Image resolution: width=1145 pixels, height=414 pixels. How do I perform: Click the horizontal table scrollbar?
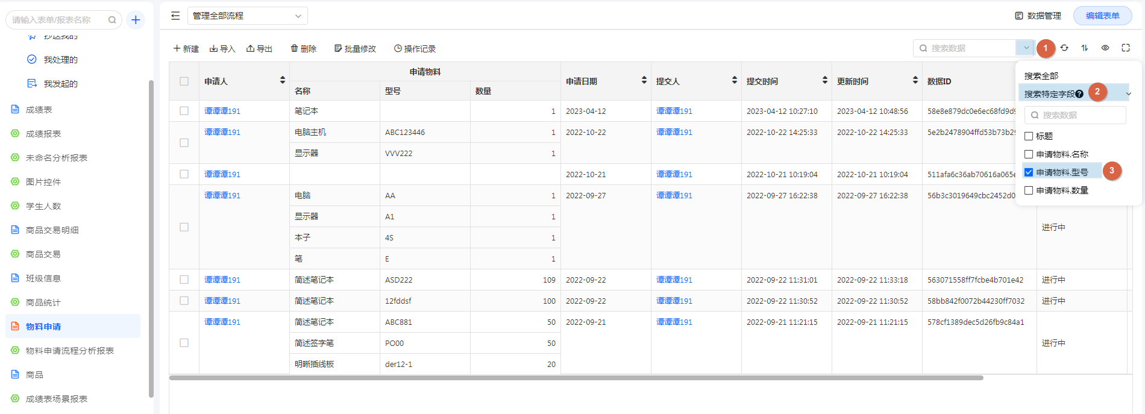(576, 378)
